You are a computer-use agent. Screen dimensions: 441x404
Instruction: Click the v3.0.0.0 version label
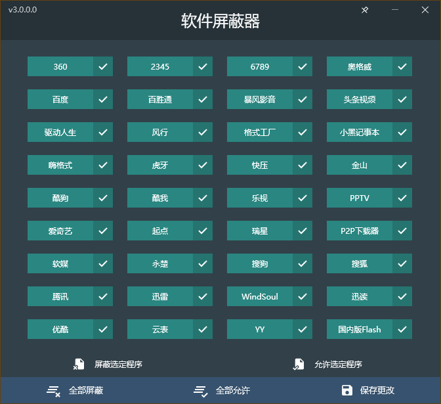tap(22, 10)
